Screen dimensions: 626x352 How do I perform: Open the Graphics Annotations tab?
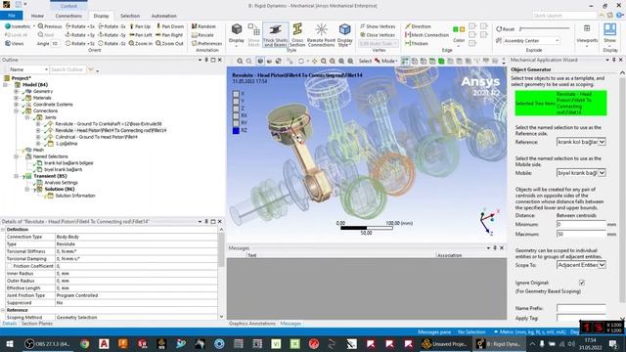point(252,324)
